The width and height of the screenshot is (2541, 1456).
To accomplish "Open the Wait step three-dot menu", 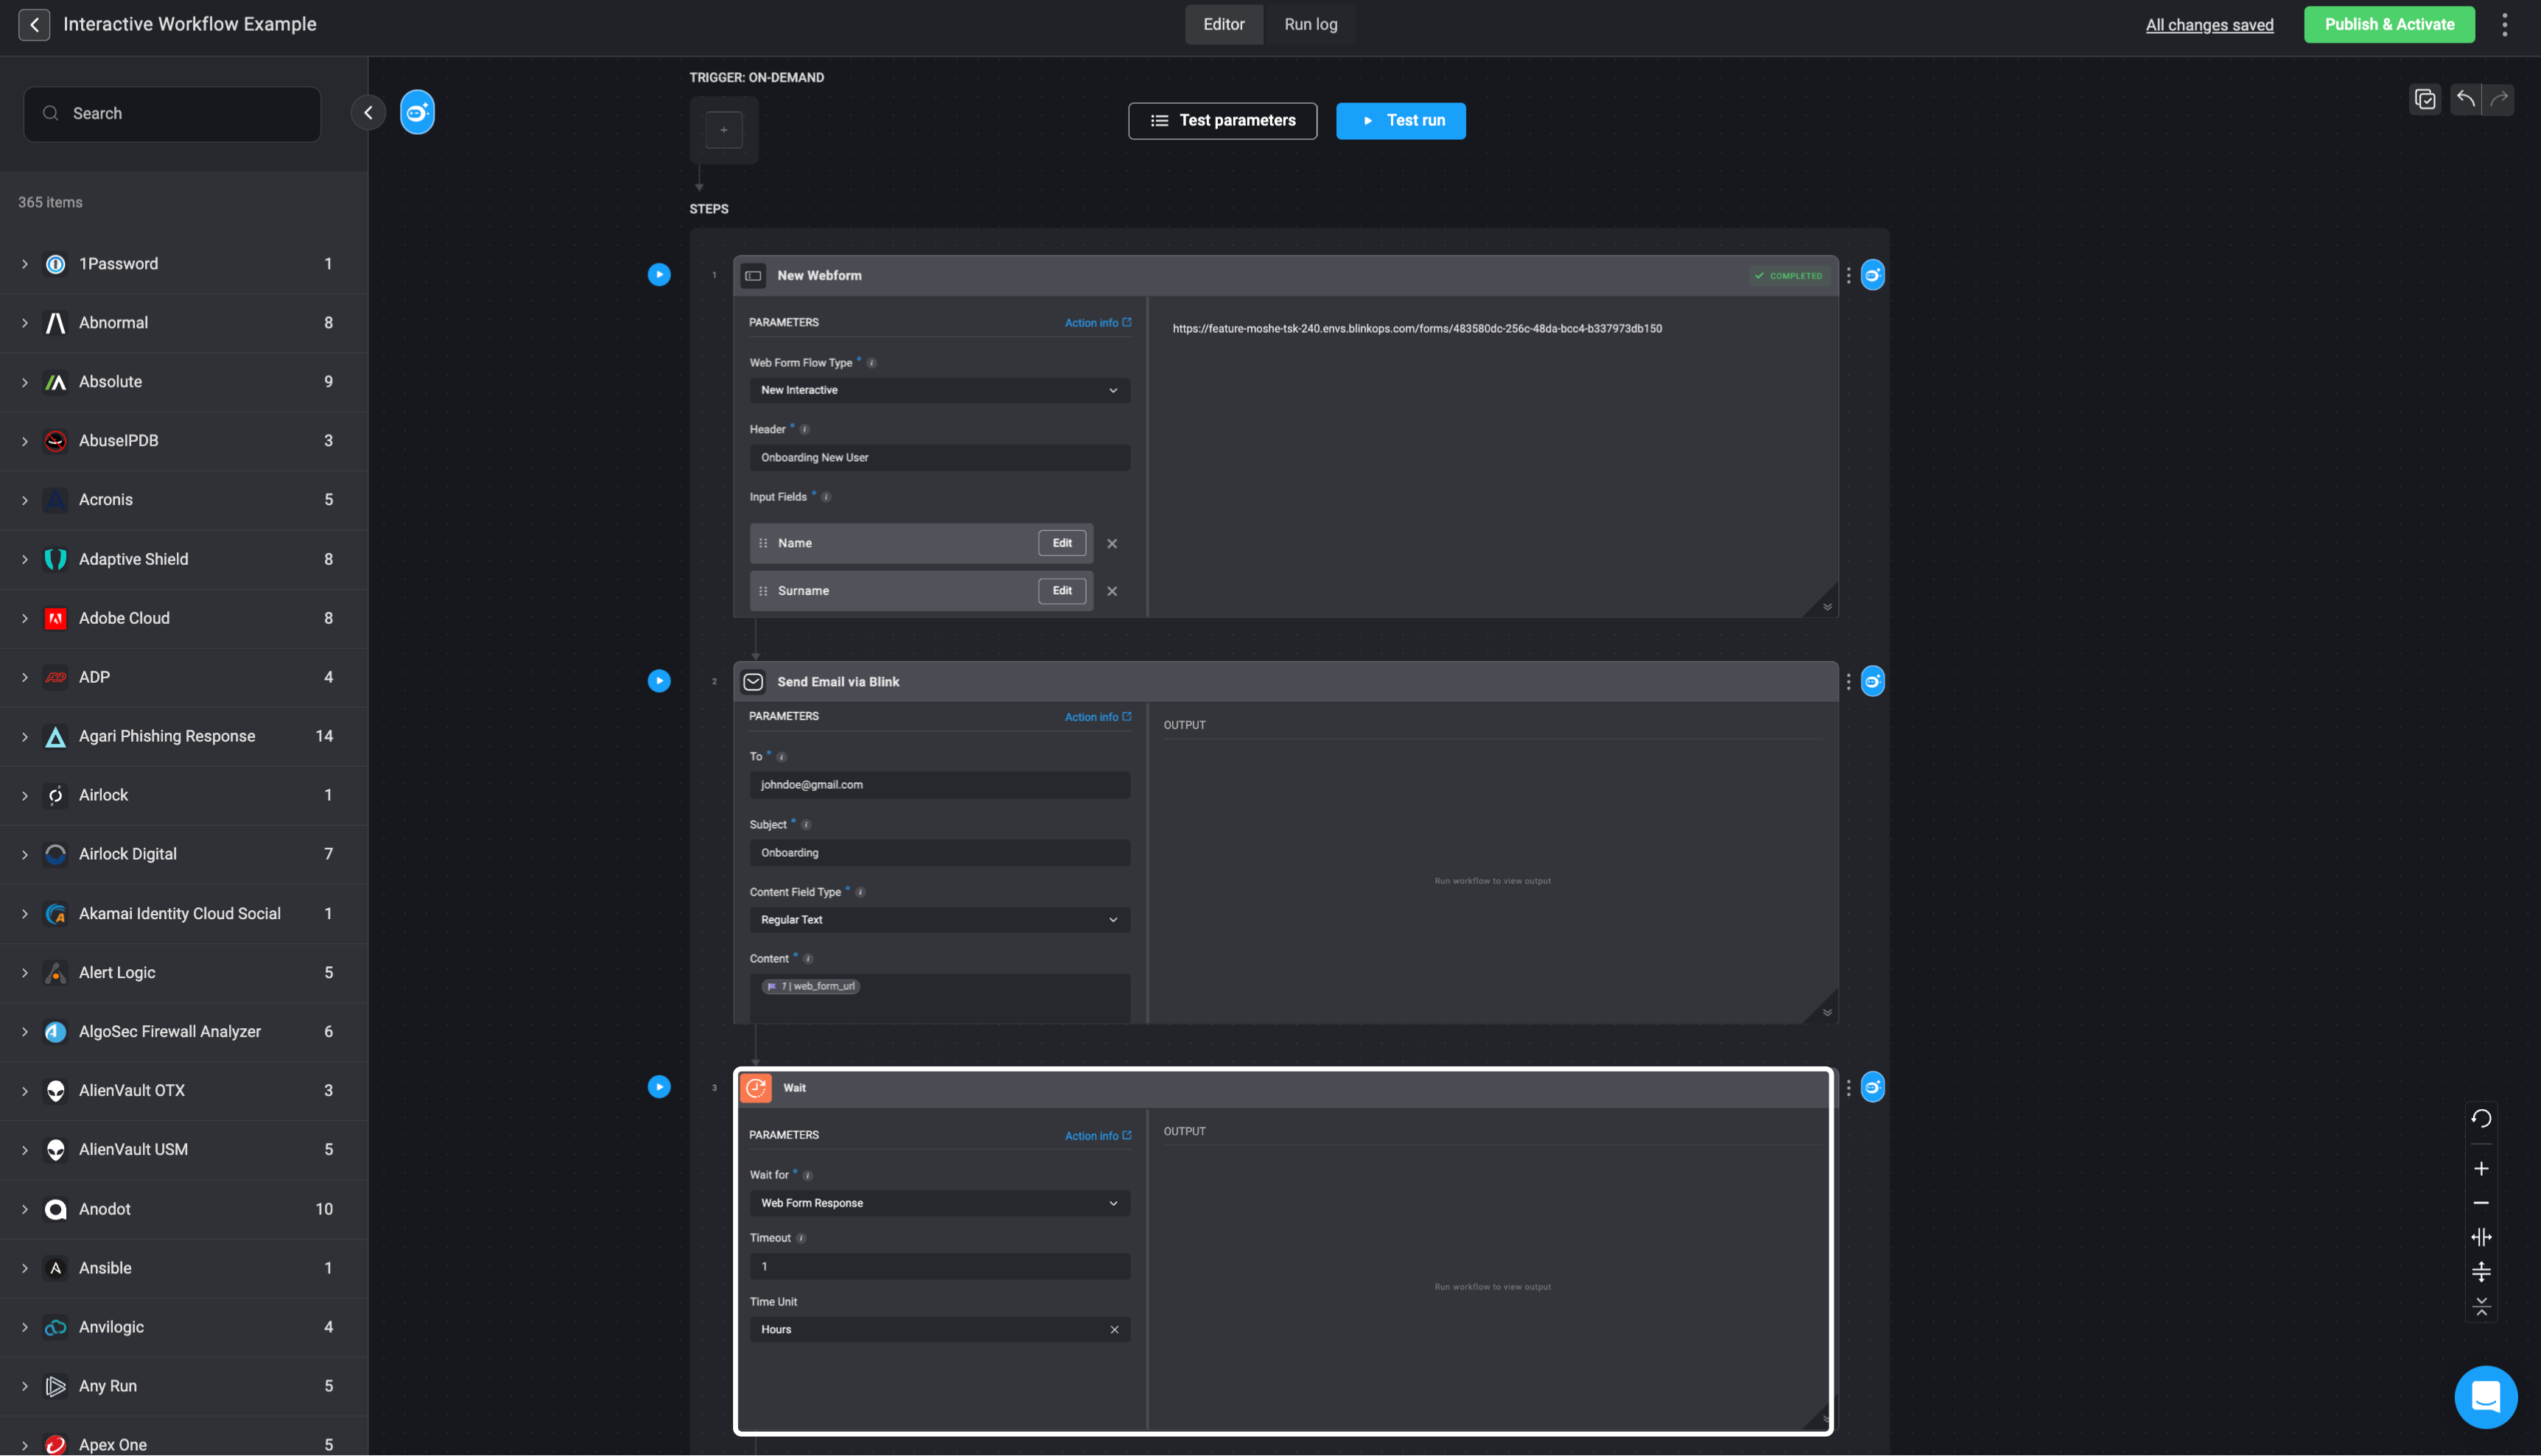I will point(1848,1087).
